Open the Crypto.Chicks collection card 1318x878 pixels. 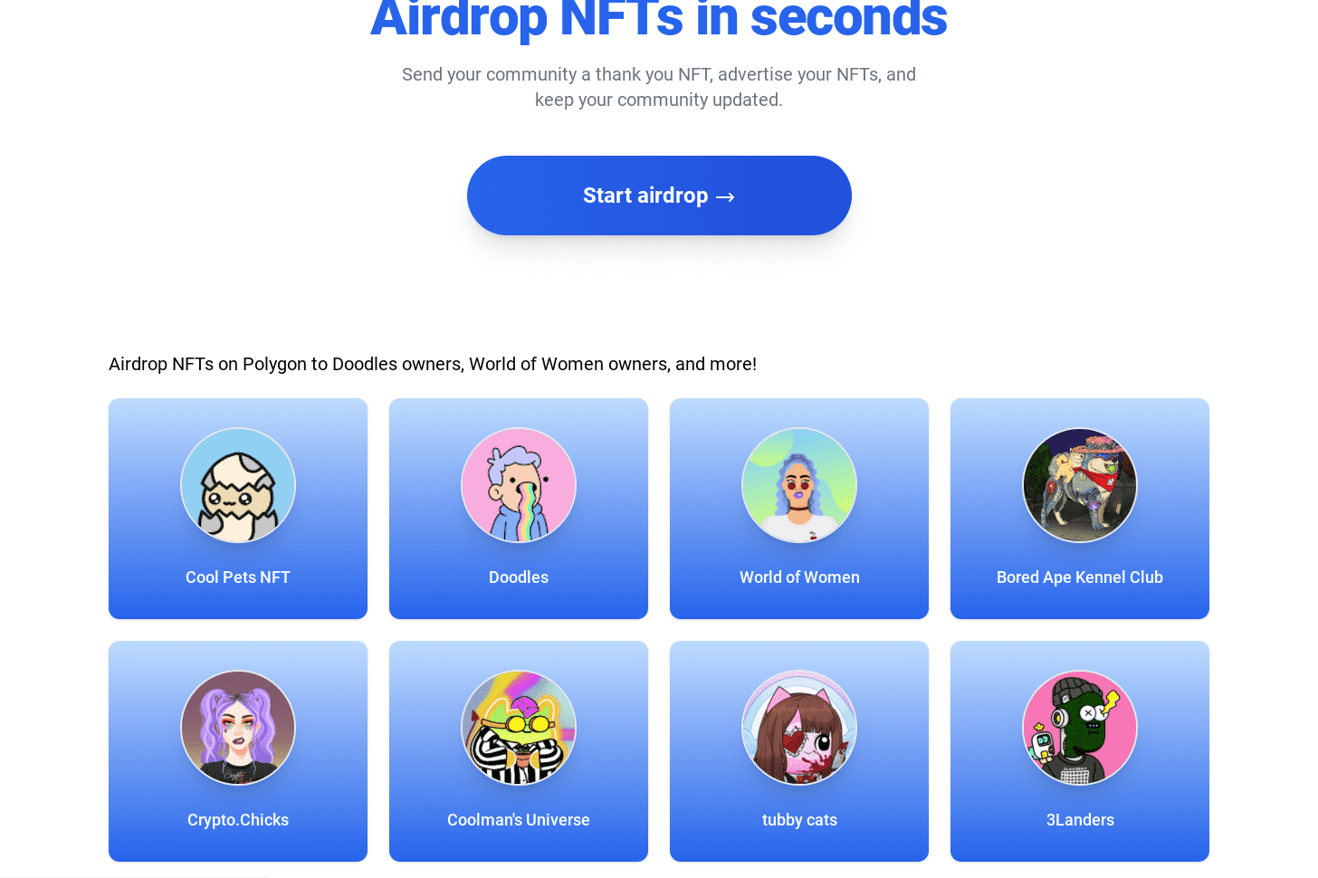pyautogui.click(x=237, y=751)
